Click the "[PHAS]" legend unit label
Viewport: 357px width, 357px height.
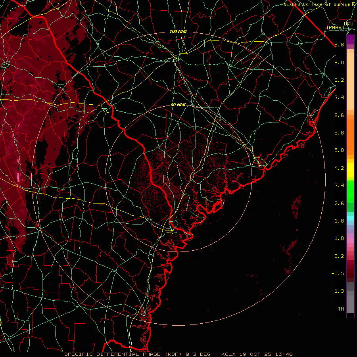tap(335, 27)
